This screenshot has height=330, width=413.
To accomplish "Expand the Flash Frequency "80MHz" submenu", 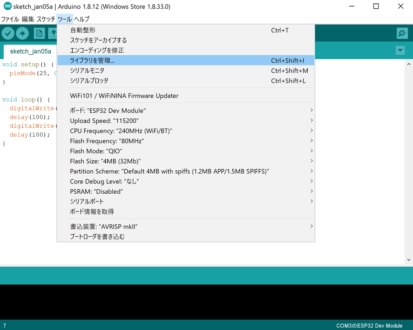I will coord(186,141).
